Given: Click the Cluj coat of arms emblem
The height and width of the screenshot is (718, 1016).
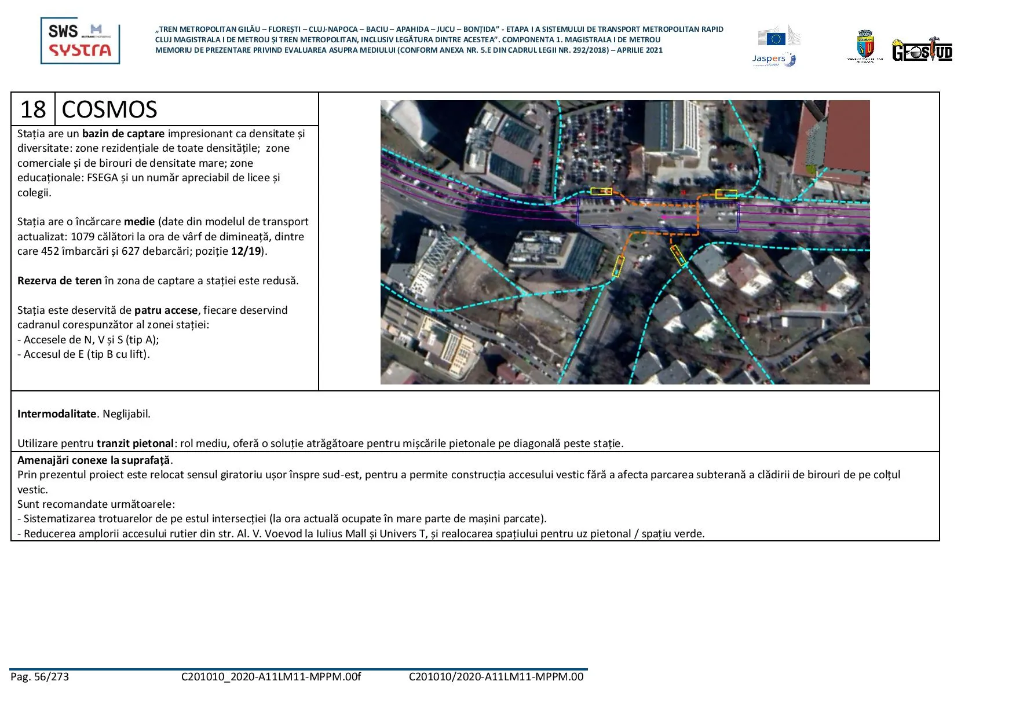Looking at the screenshot, I should tap(865, 46).
